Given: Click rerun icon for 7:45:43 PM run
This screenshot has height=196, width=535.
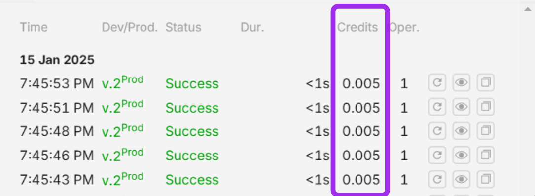Looking at the screenshot, I should (x=437, y=179).
